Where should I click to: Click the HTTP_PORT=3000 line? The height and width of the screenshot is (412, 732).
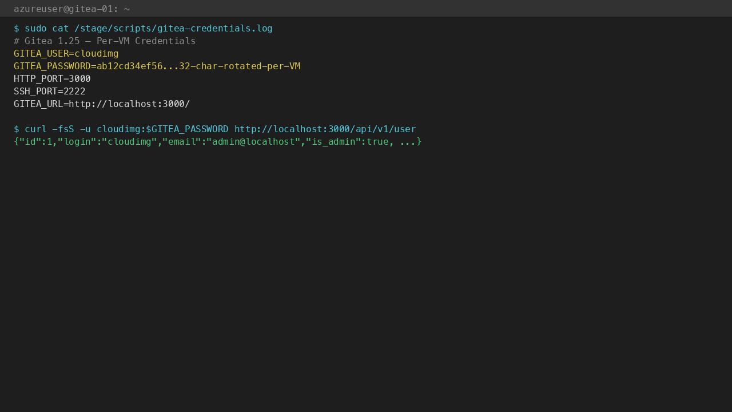point(52,79)
